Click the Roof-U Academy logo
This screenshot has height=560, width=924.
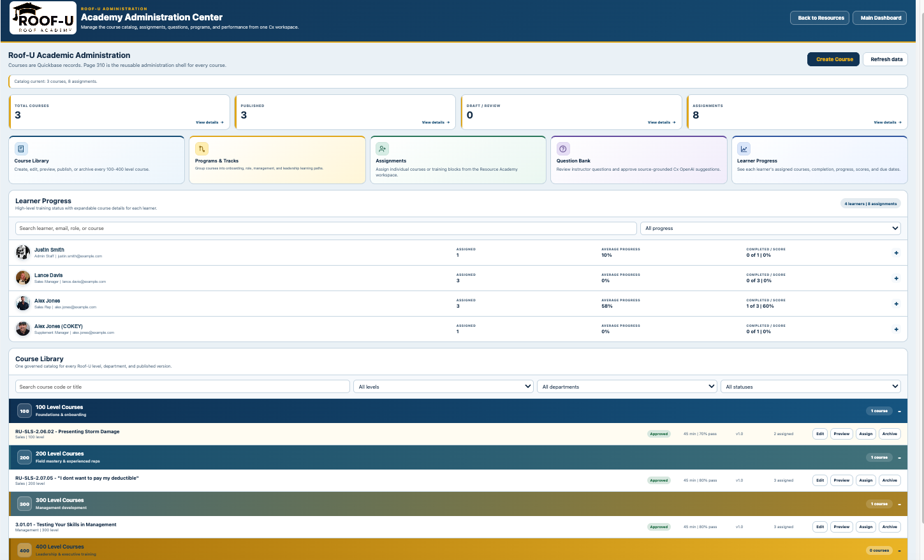point(43,18)
